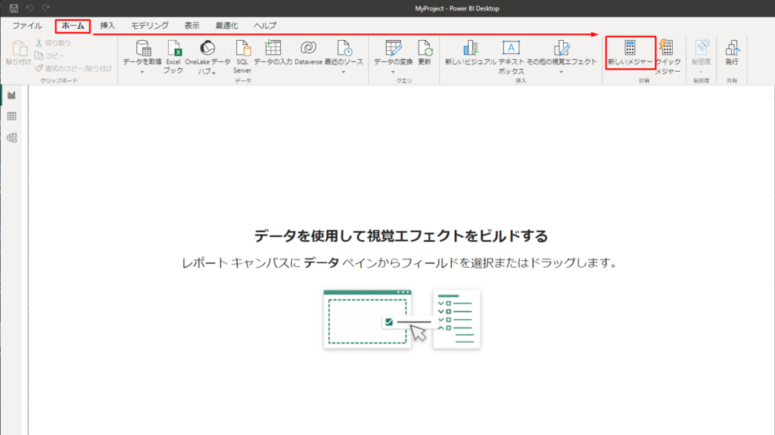
Task: Expand the 最近のソース dropdown
Action: [344, 72]
